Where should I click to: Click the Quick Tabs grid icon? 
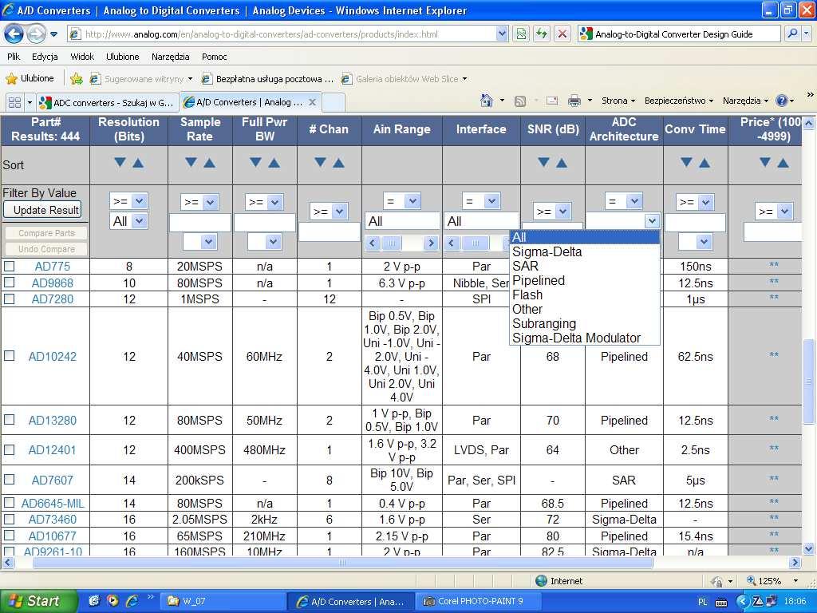click(14, 102)
